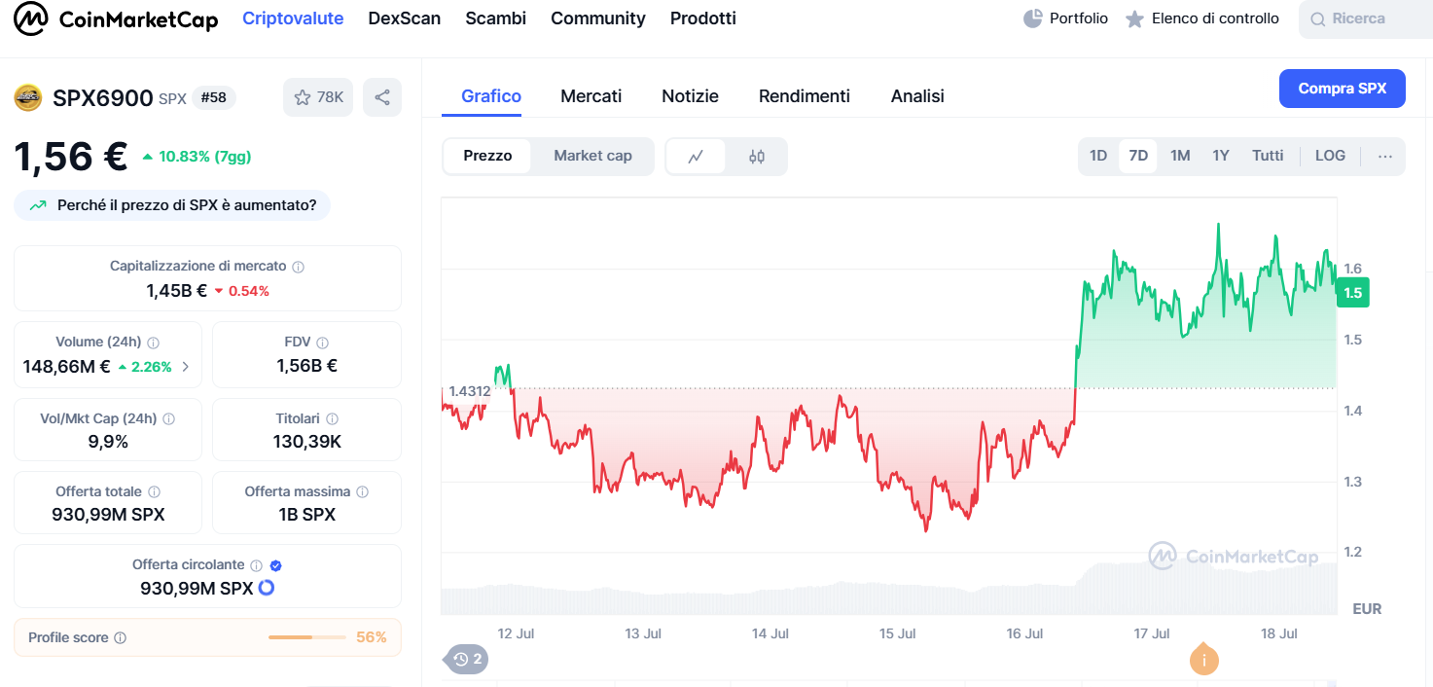The image size is (1433, 687).
Task: Click the info icon next to Offerta circolante
Action: coord(257,565)
